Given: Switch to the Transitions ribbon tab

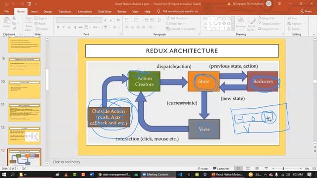Looking at the screenshot, I should [65, 11].
